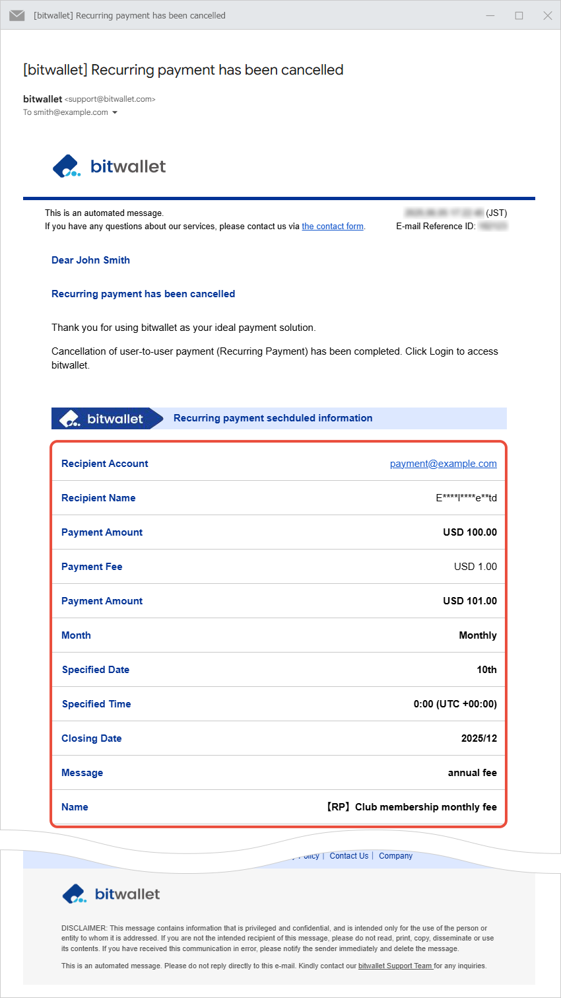Expand recipient details arrow next to smith@example.com
The image size is (561, 998).
tap(115, 113)
